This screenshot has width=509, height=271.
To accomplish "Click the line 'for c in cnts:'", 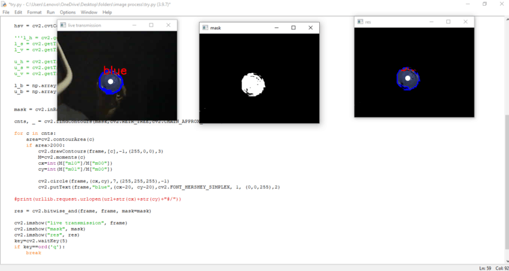I will point(35,134).
